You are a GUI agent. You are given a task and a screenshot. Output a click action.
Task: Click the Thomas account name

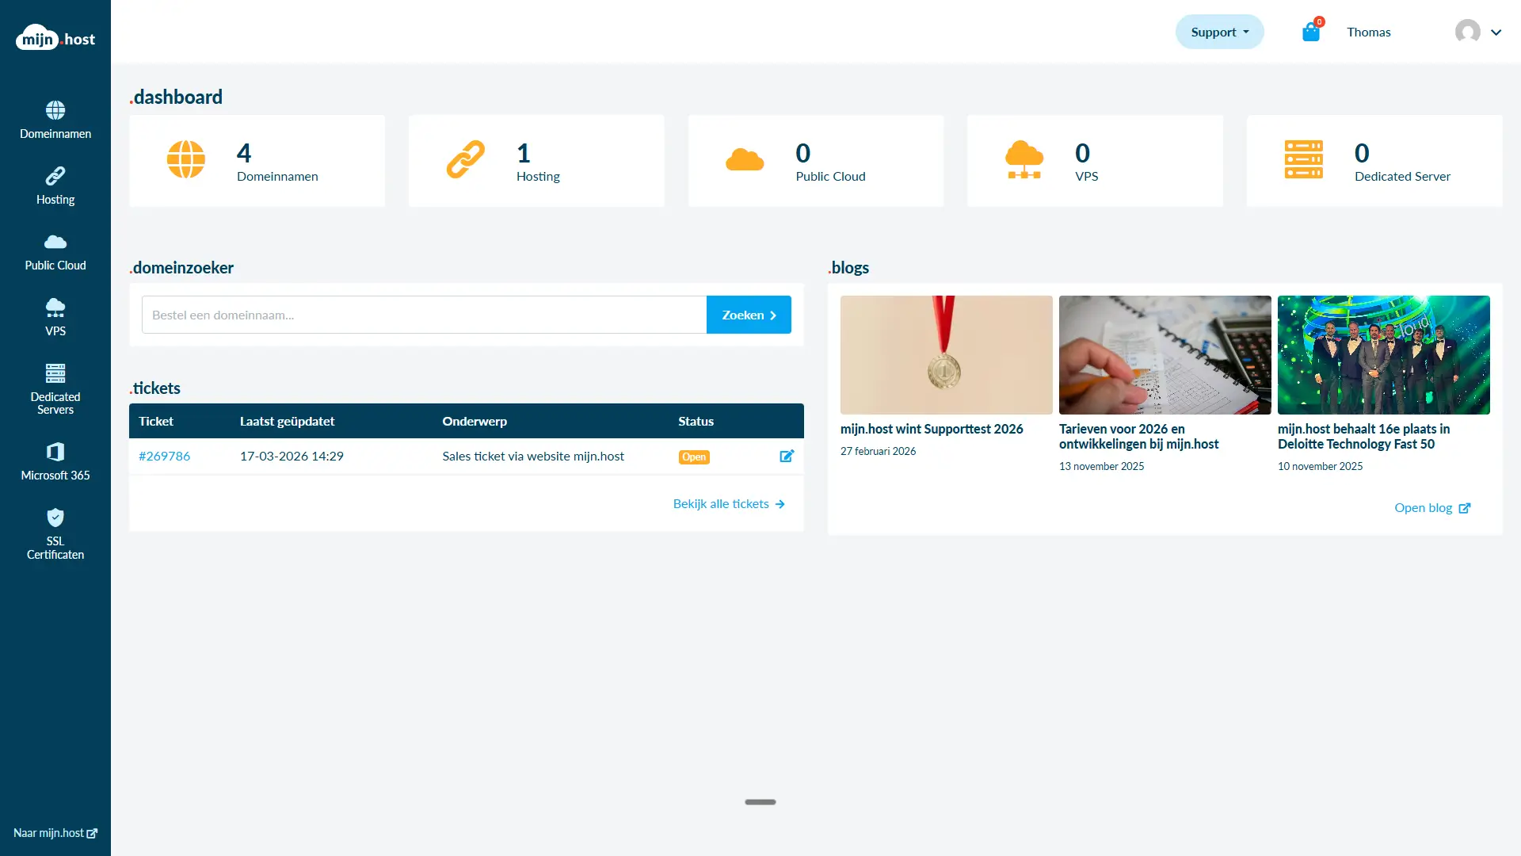click(1369, 32)
